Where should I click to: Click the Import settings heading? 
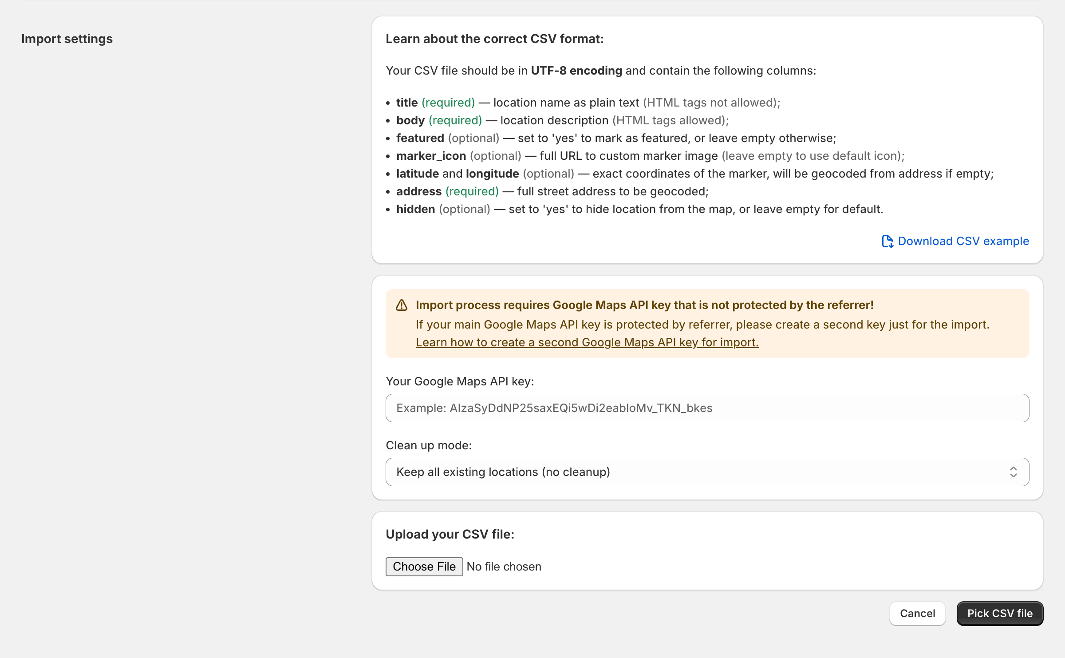(67, 39)
